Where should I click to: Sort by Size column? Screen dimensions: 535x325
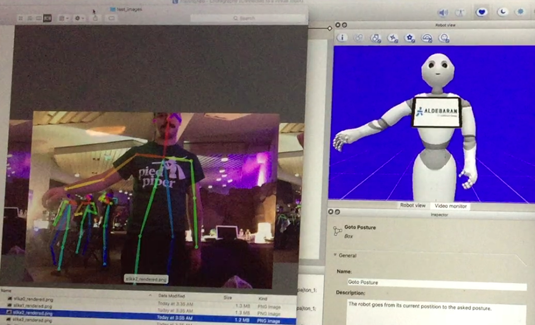pyautogui.click(x=227, y=298)
